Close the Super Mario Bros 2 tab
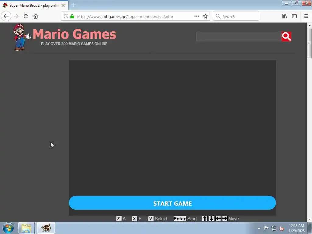312x234 pixels. pos(63,5)
